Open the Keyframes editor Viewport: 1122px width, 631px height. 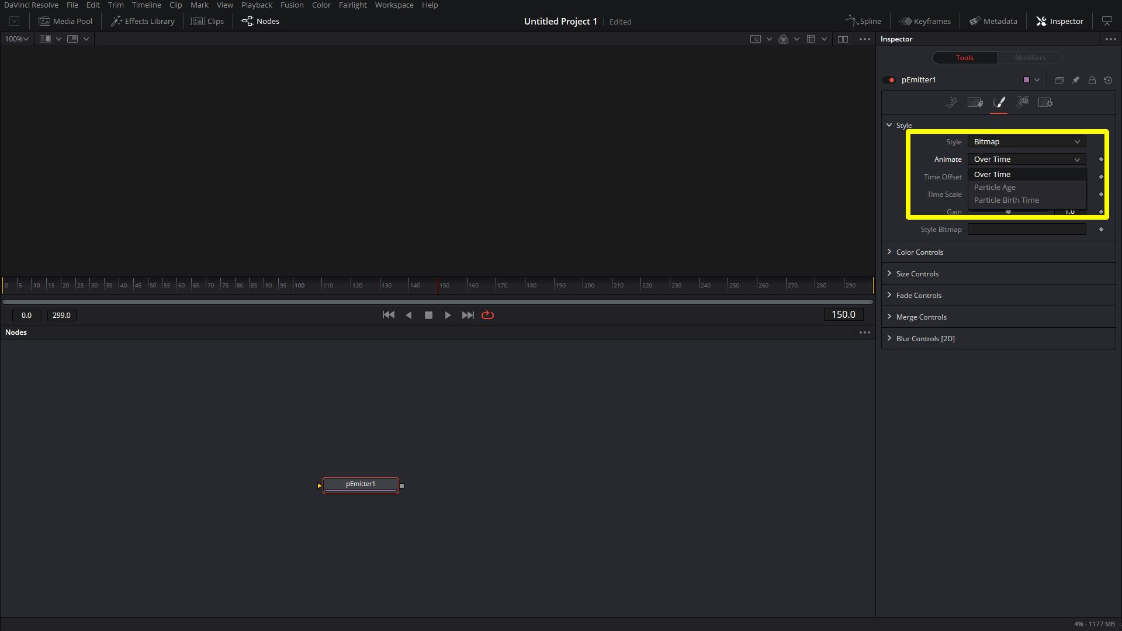(x=925, y=21)
